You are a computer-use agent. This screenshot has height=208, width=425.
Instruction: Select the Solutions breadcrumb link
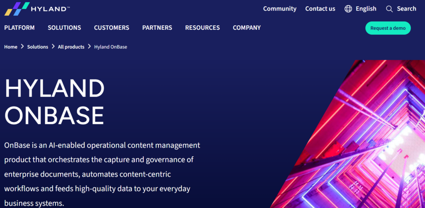pos(38,47)
